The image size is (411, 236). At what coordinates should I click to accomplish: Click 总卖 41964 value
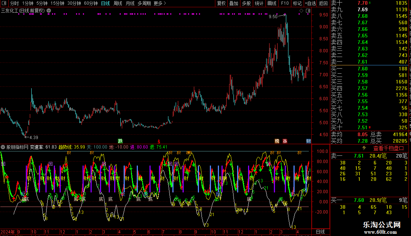click(400, 134)
